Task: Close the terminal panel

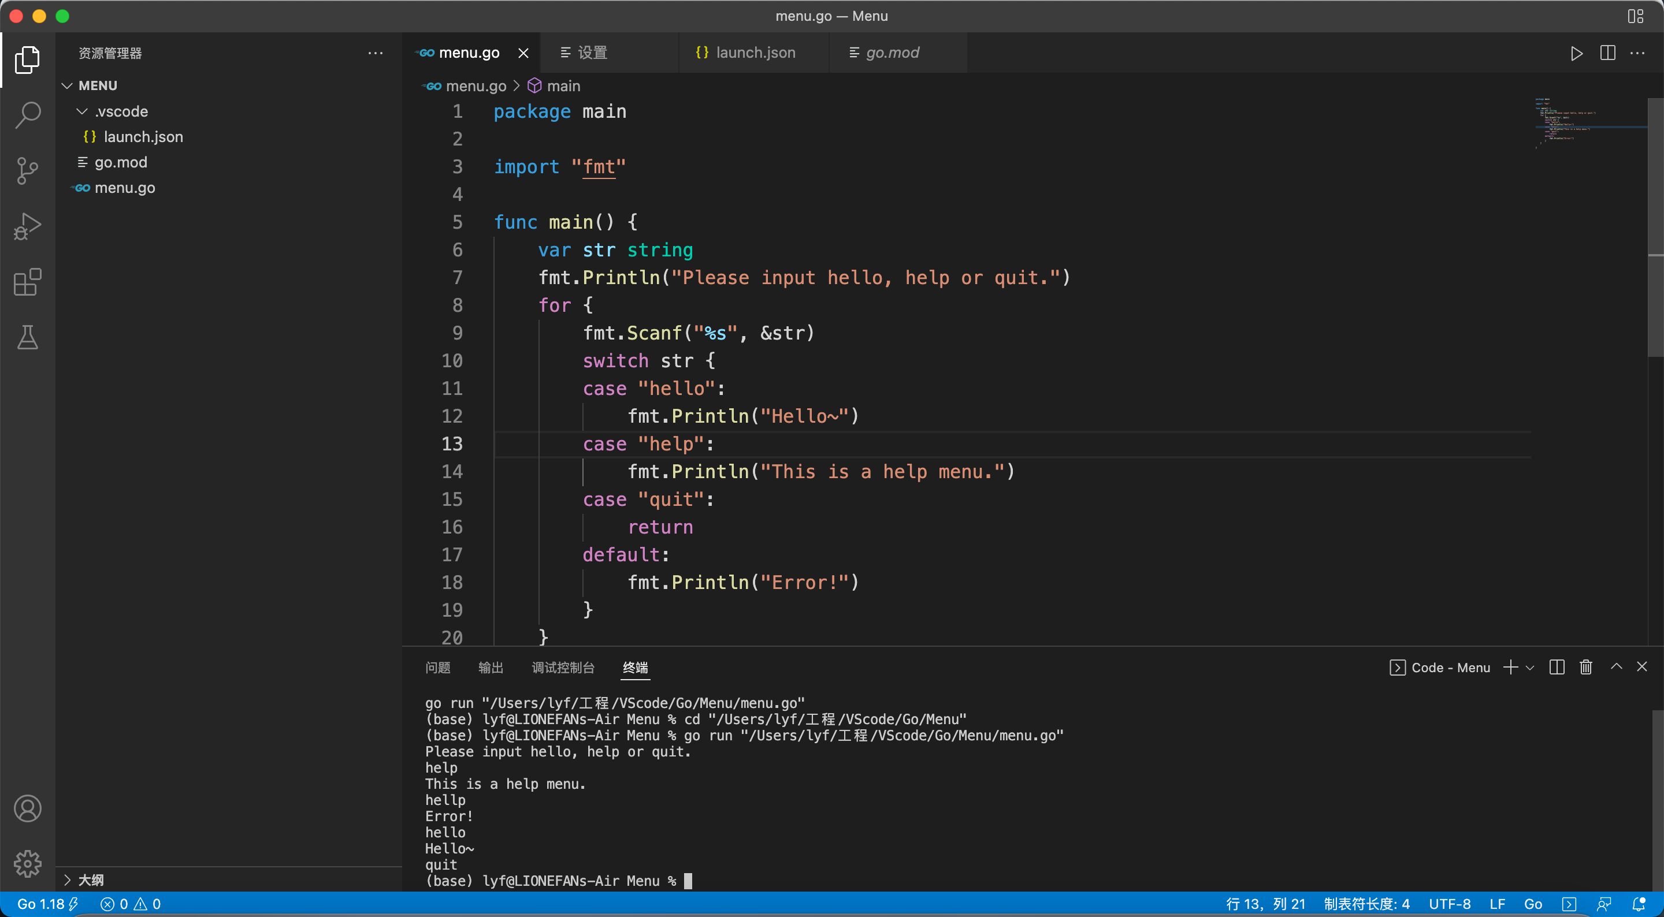Action: (1642, 666)
